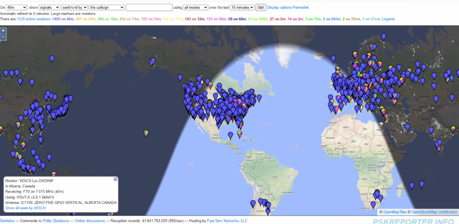Click the multicolored marker in the Pacific Ocean
Image resolution: width=459 pixels, height=224 pixels.
146,133
